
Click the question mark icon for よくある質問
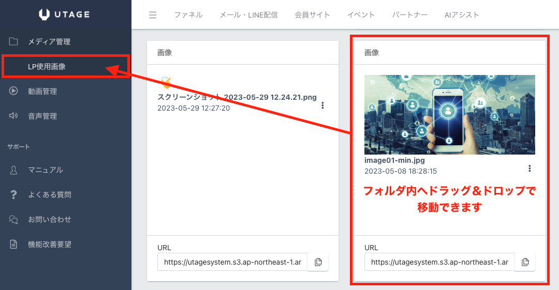click(x=13, y=195)
